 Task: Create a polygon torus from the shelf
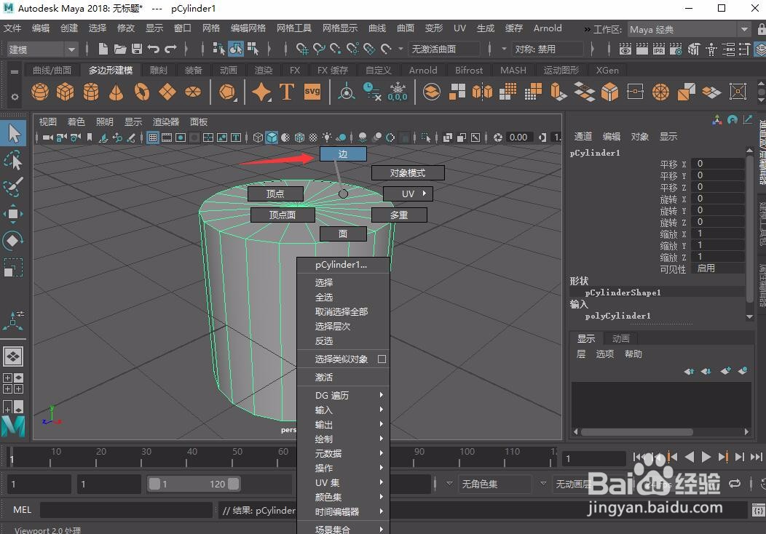tap(142, 92)
